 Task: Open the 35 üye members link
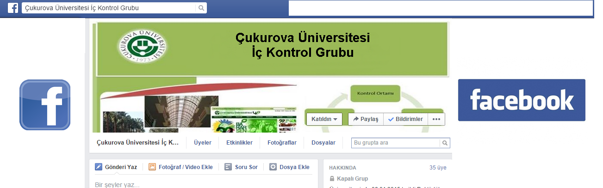point(438,168)
